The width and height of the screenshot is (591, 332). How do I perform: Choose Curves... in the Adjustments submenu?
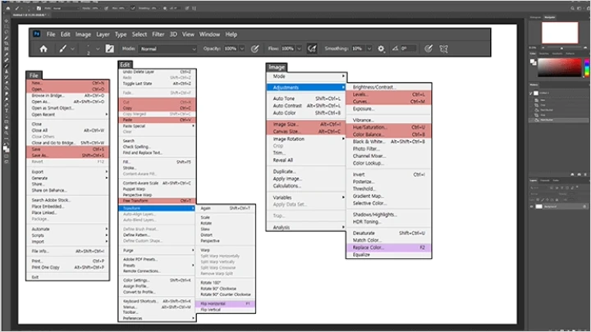(x=388, y=102)
